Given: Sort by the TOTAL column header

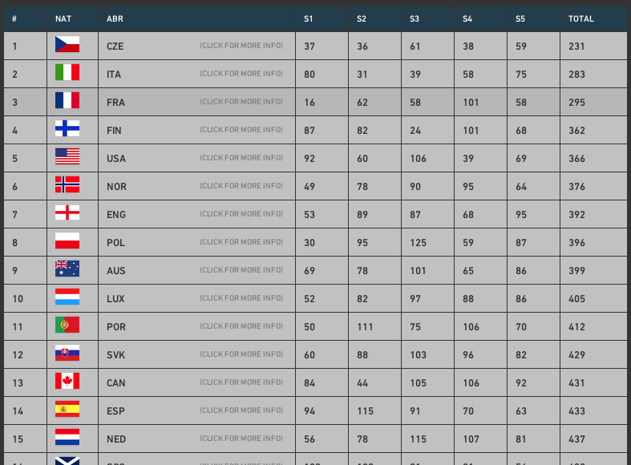Looking at the screenshot, I should [580, 19].
